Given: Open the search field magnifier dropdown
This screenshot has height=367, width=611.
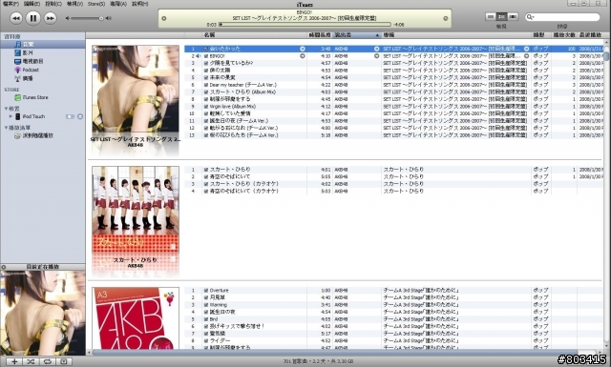Looking at the screenshot, I should [x=531, y=17].
